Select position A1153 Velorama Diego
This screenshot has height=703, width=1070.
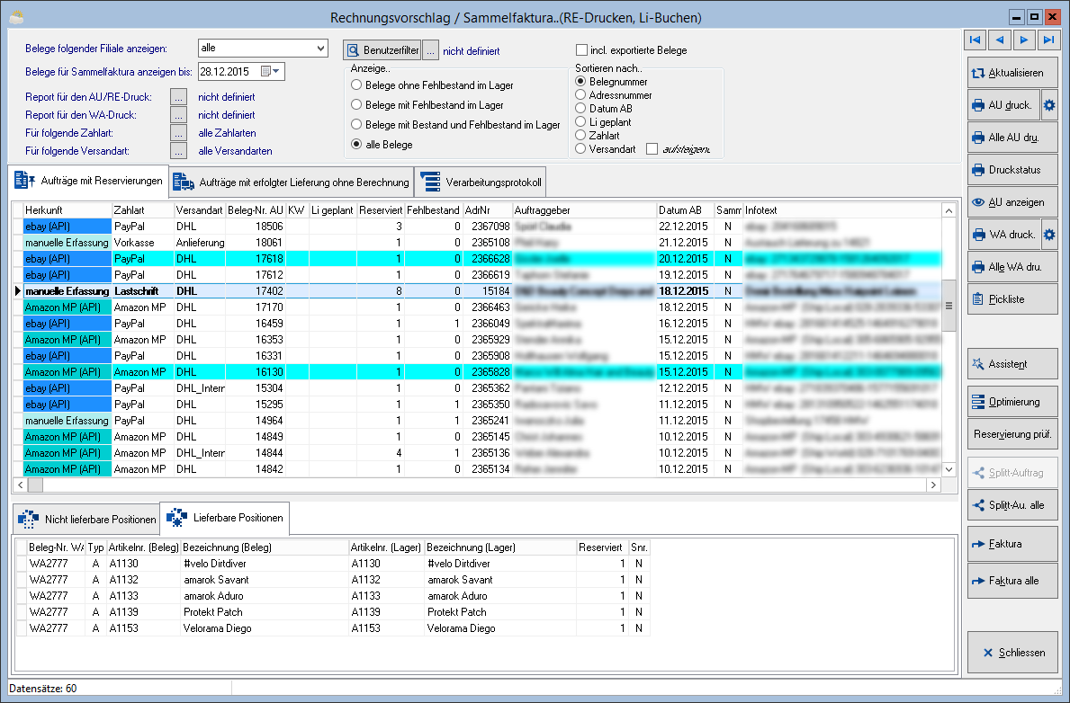tap(333, 628)
